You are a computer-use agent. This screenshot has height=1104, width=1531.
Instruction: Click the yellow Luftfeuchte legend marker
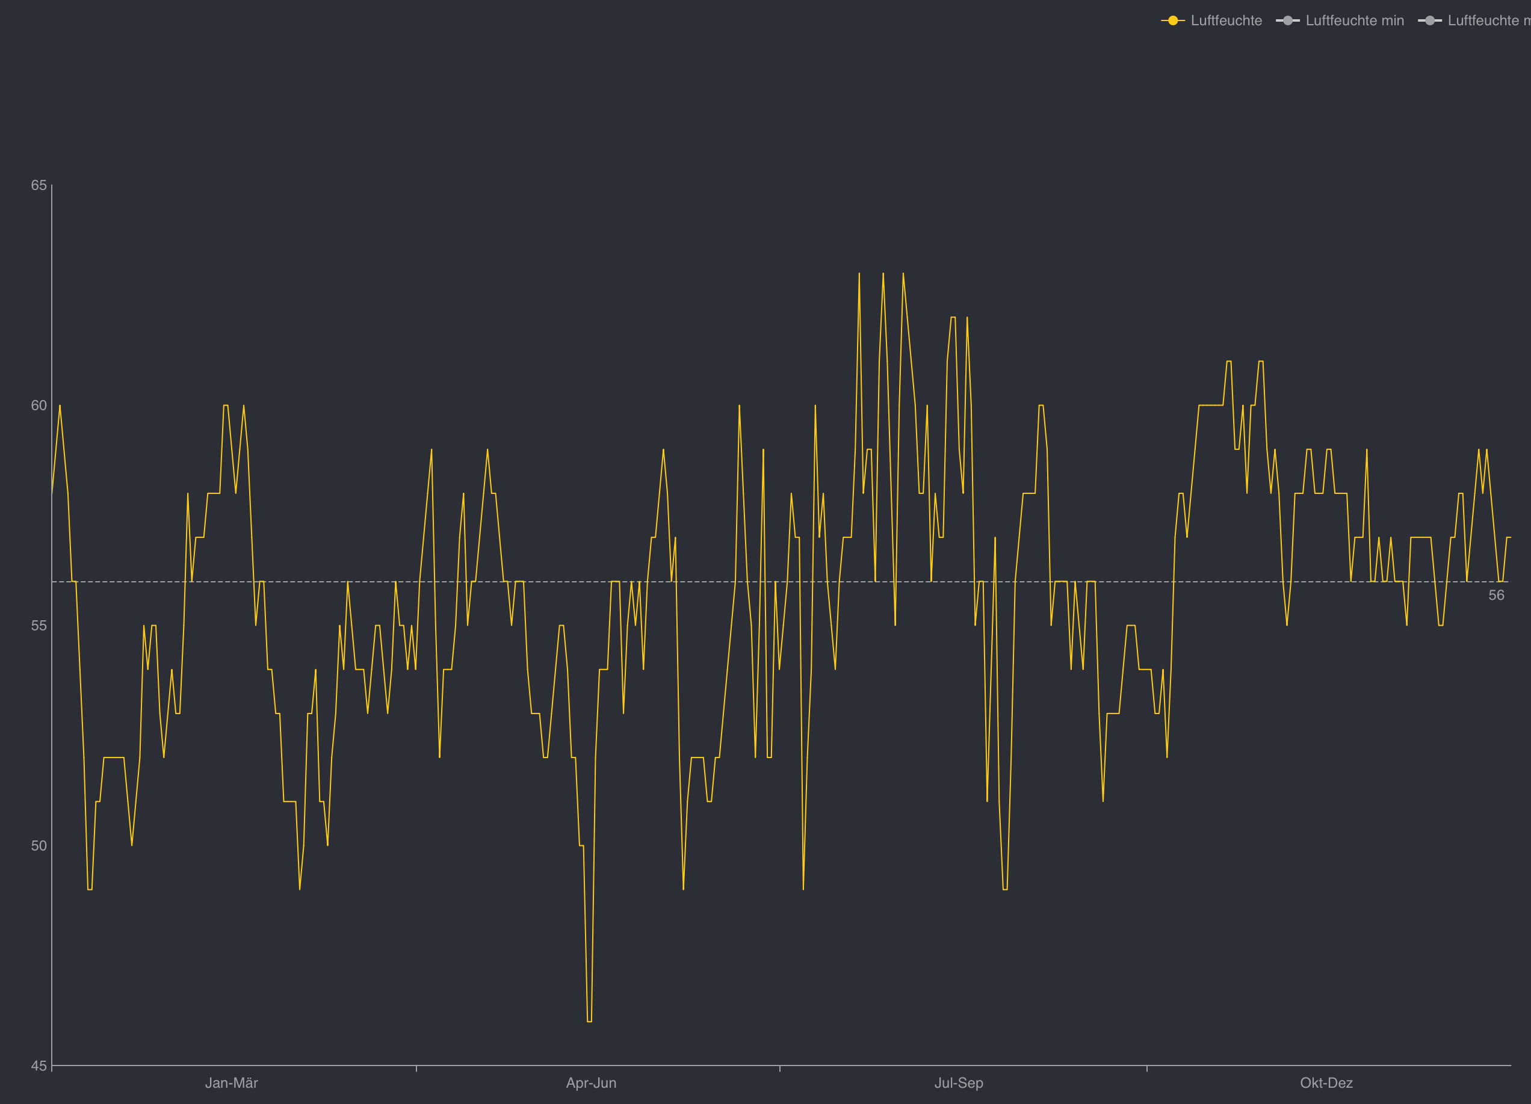point(1172,21)
